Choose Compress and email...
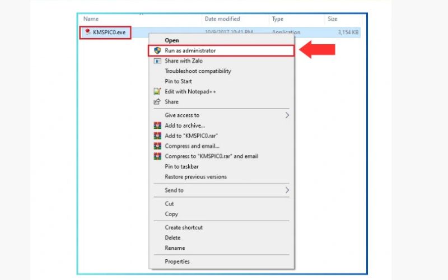Viewport: 448px width, 280px height. (x=192, y=146)
